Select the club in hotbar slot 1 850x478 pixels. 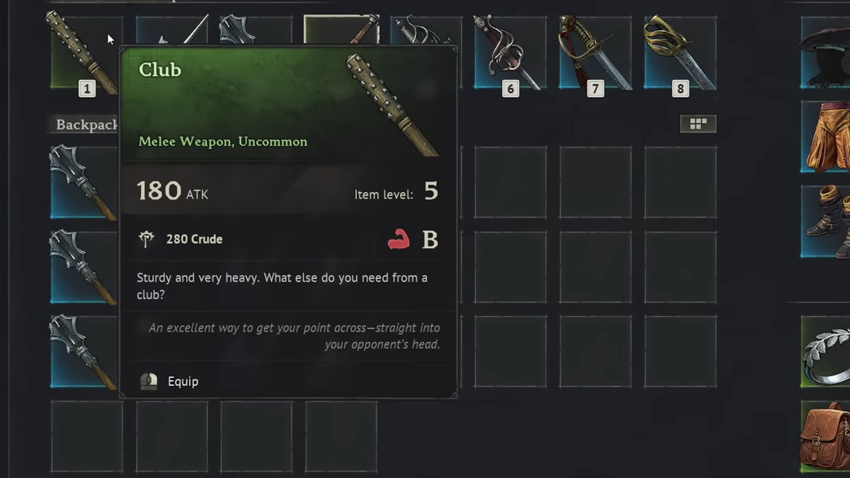tap(86, 52)
